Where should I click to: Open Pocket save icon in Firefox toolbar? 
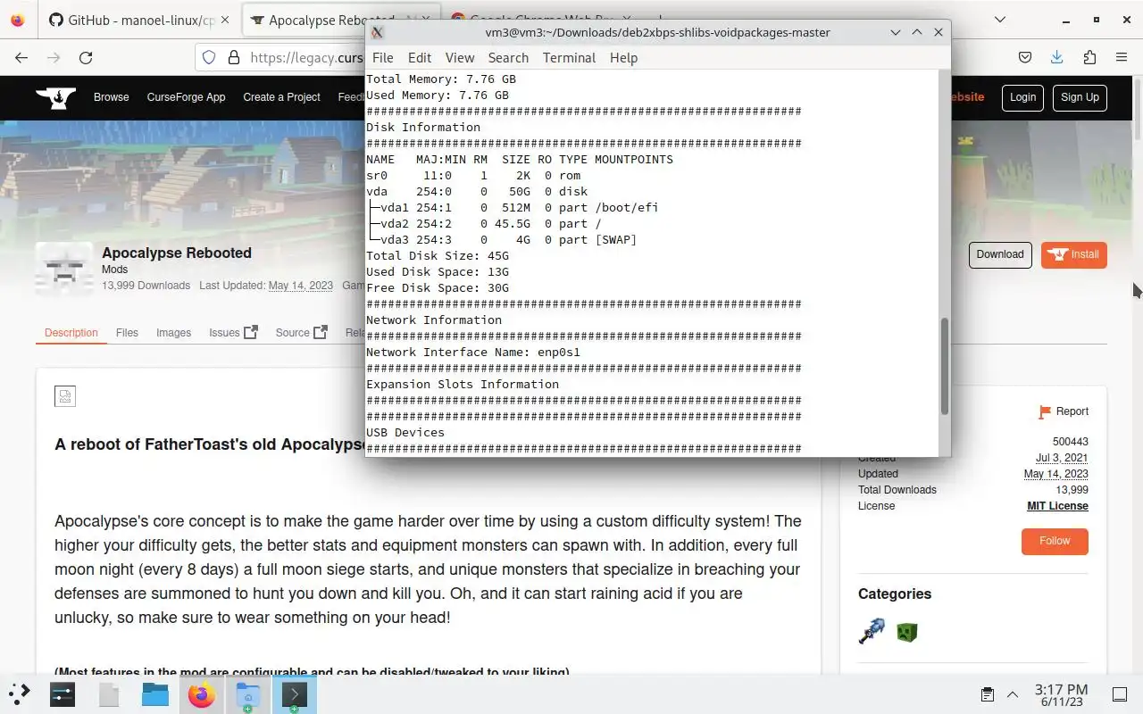tap(1025, 57)
